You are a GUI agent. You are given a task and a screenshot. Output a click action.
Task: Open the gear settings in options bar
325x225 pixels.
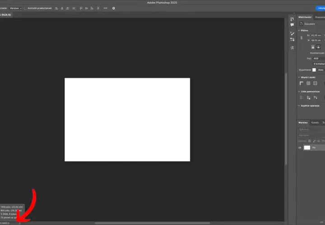[x=114, y=8]
